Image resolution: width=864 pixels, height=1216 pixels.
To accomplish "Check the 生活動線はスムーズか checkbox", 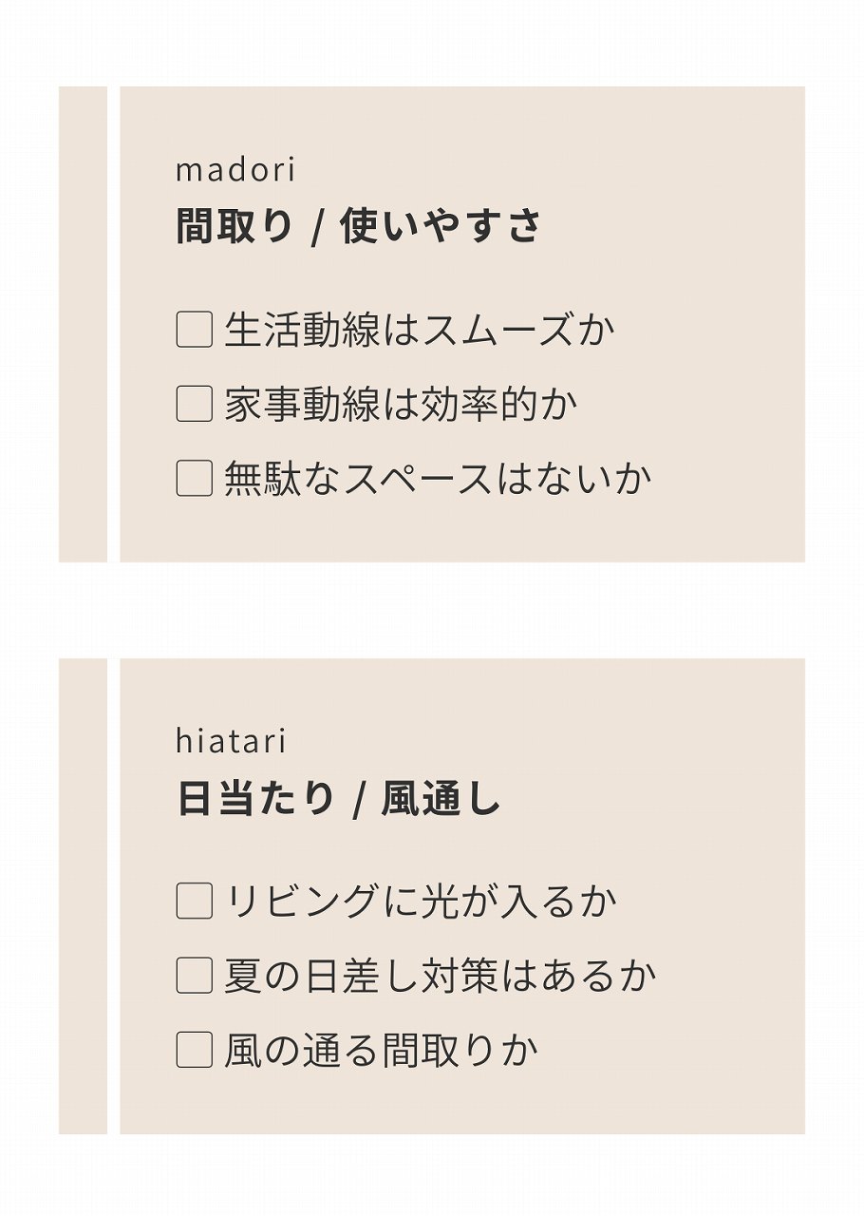I will point(194,330).
